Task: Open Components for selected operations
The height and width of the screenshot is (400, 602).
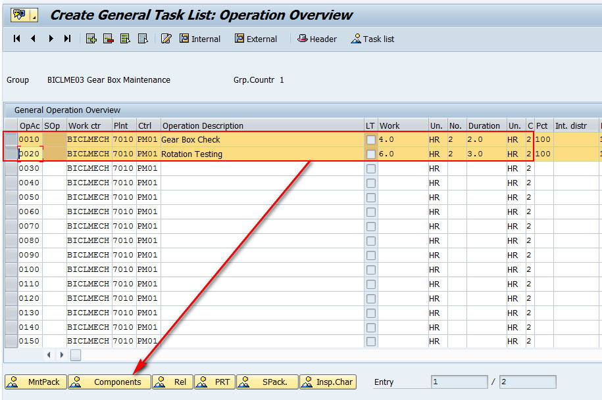Action: point(109,382)
